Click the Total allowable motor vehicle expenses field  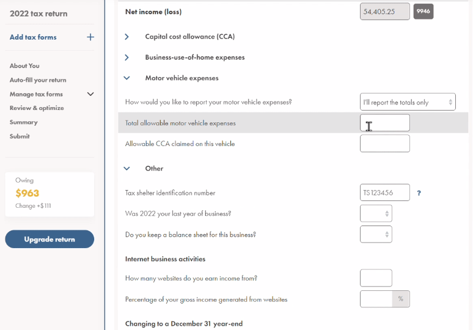point(385,123)
